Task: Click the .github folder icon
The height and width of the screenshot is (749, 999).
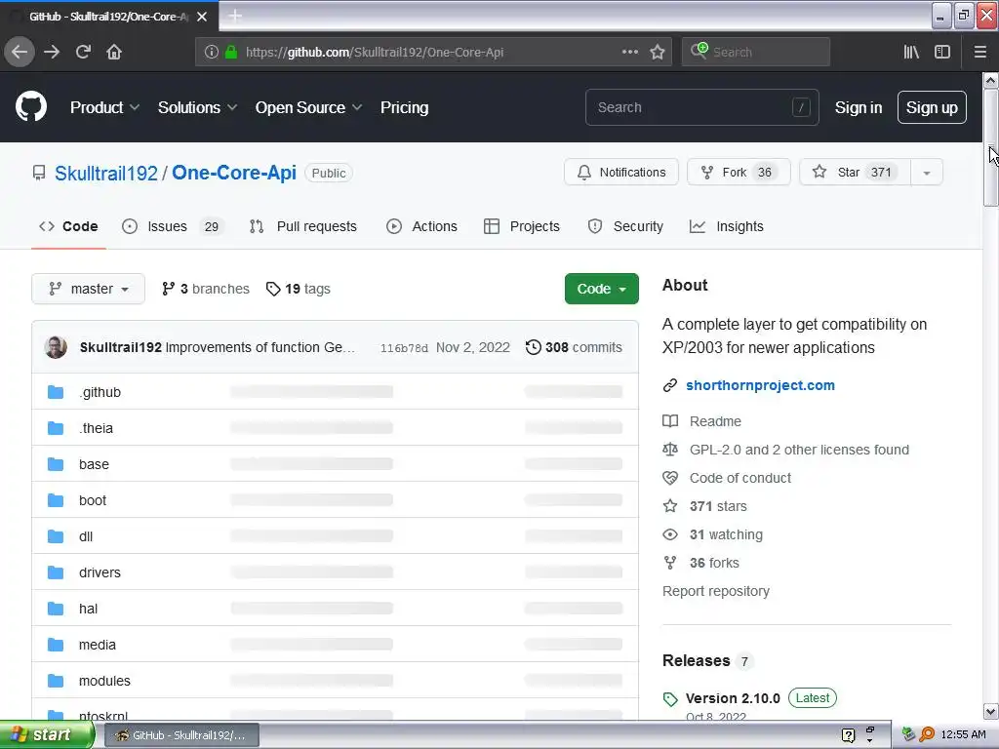Action: pyautogui.click(x=56, y=392)
